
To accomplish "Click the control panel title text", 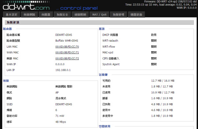I will pyautogui.click(x=79, y=8).
